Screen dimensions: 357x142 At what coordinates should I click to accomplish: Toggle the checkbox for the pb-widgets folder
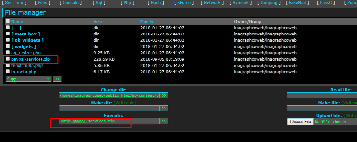[x=8, y=40]
